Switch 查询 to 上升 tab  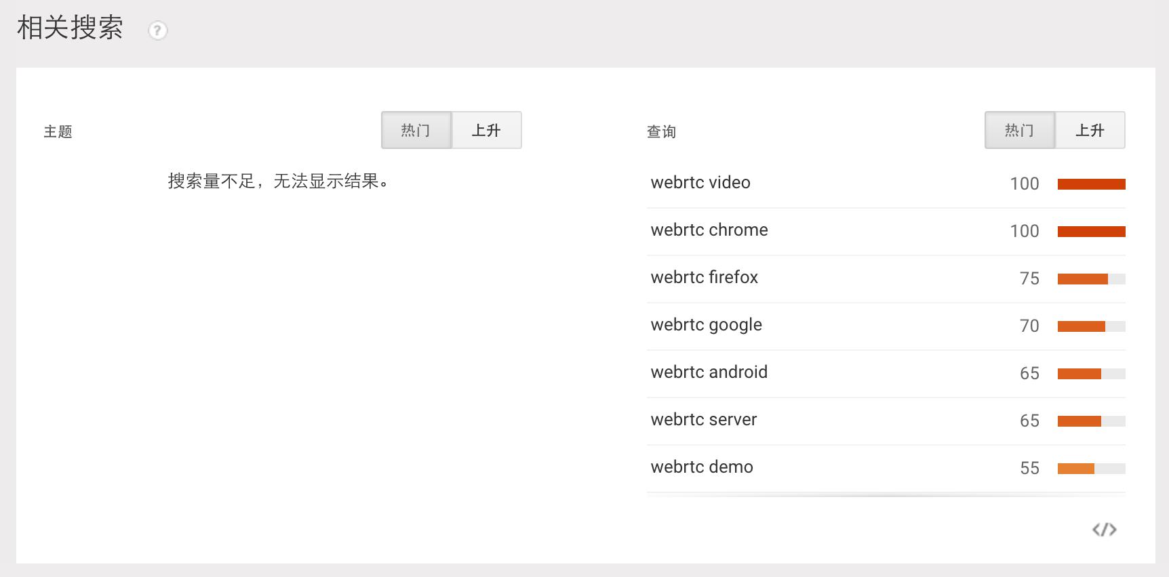[x=1090, y=130]
